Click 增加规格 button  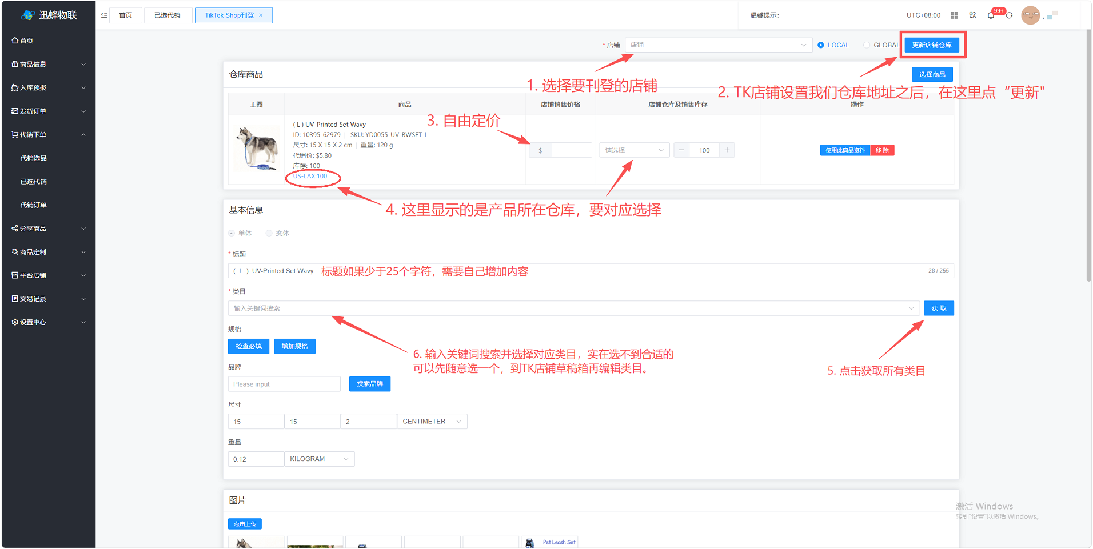pyautogui.click(x=294, y=346)
